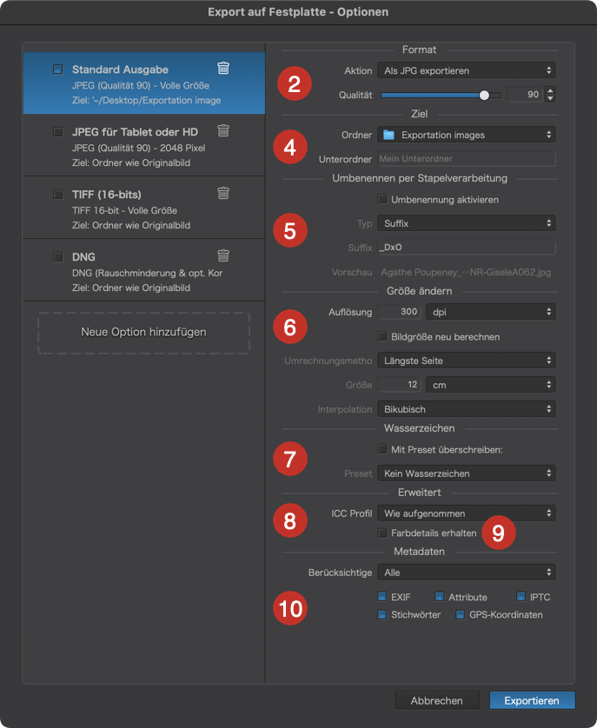Delete the JPEG für Tablet oder HD option
Image resolution: width=597 pixels, height=728 pixels.
click(223, 130)
